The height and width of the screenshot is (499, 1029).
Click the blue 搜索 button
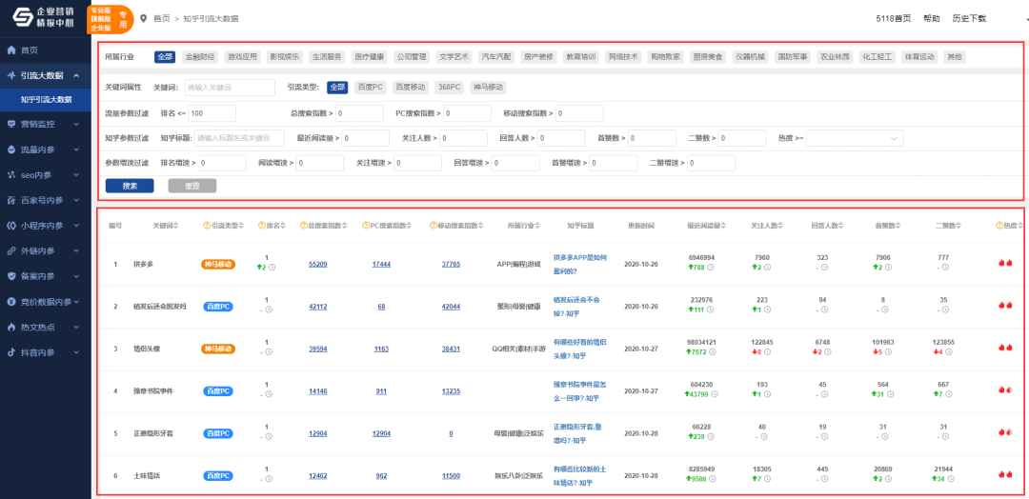coord(130,186)
